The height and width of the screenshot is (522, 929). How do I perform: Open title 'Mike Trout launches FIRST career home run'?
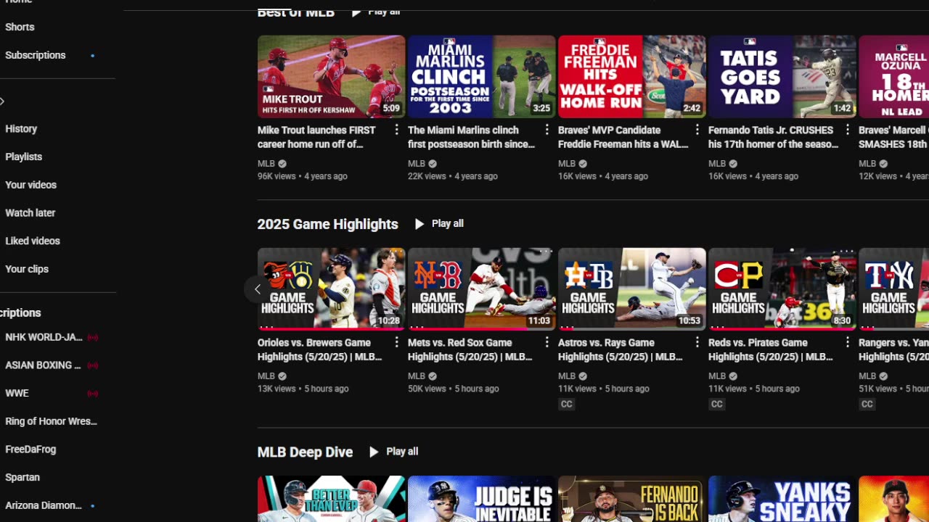(316, 137)
